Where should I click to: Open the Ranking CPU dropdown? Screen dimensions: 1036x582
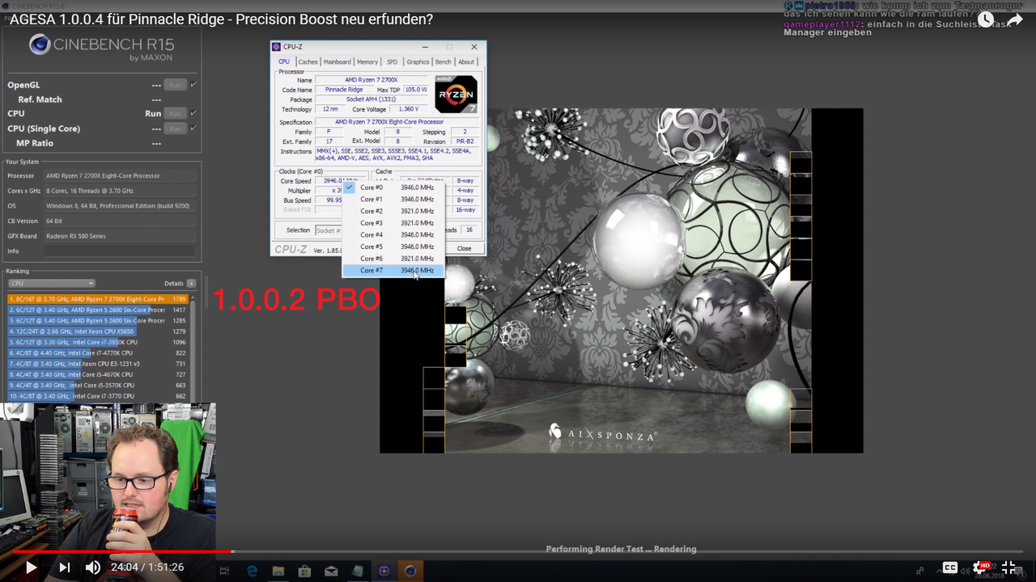pyautogui.click(x=52, y=284)
